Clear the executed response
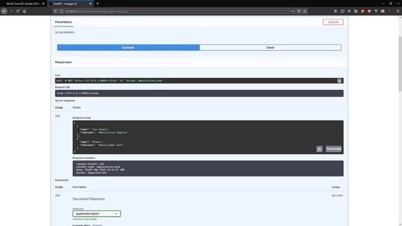Screen dimensions: 402x226 click(x=270, y=48)
